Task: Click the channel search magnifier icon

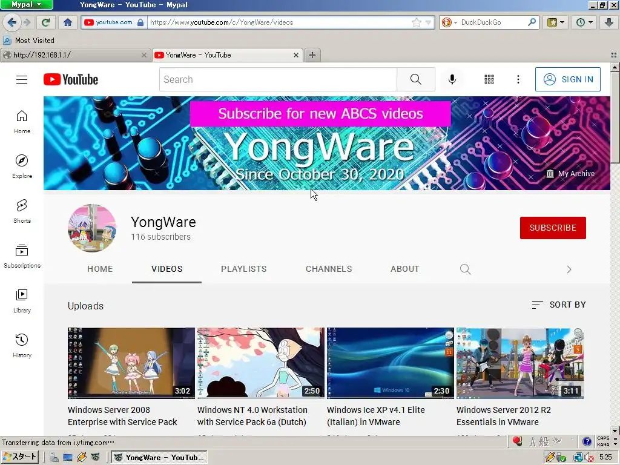Action: (466, 269)
